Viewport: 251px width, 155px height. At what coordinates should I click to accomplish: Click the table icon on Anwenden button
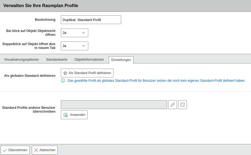(65, 115)
